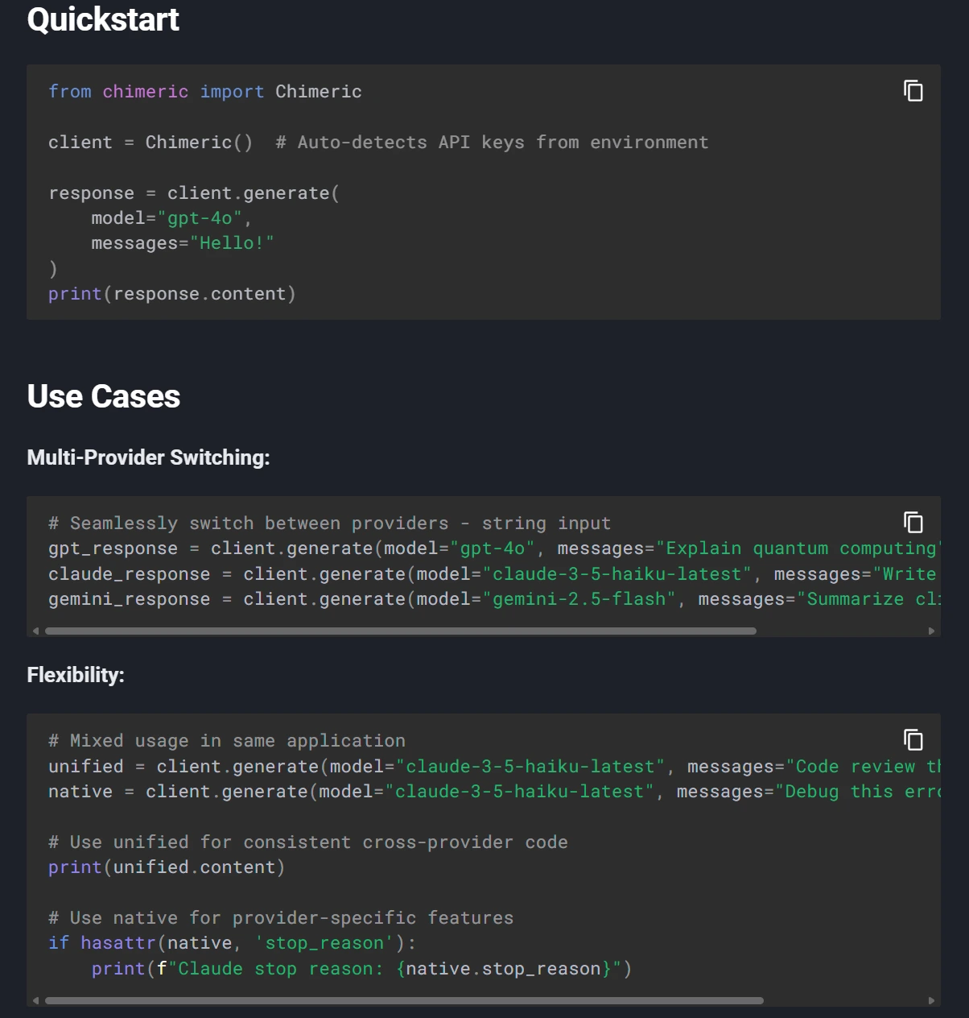
Task: Click the copy icon beside 'from chimeric import Chimeric'
Action: pyautogui.click(x=913, y=91)
